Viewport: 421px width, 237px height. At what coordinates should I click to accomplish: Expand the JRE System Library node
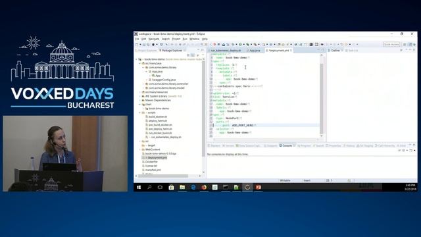pyautogui.click(x=140, y=96)
